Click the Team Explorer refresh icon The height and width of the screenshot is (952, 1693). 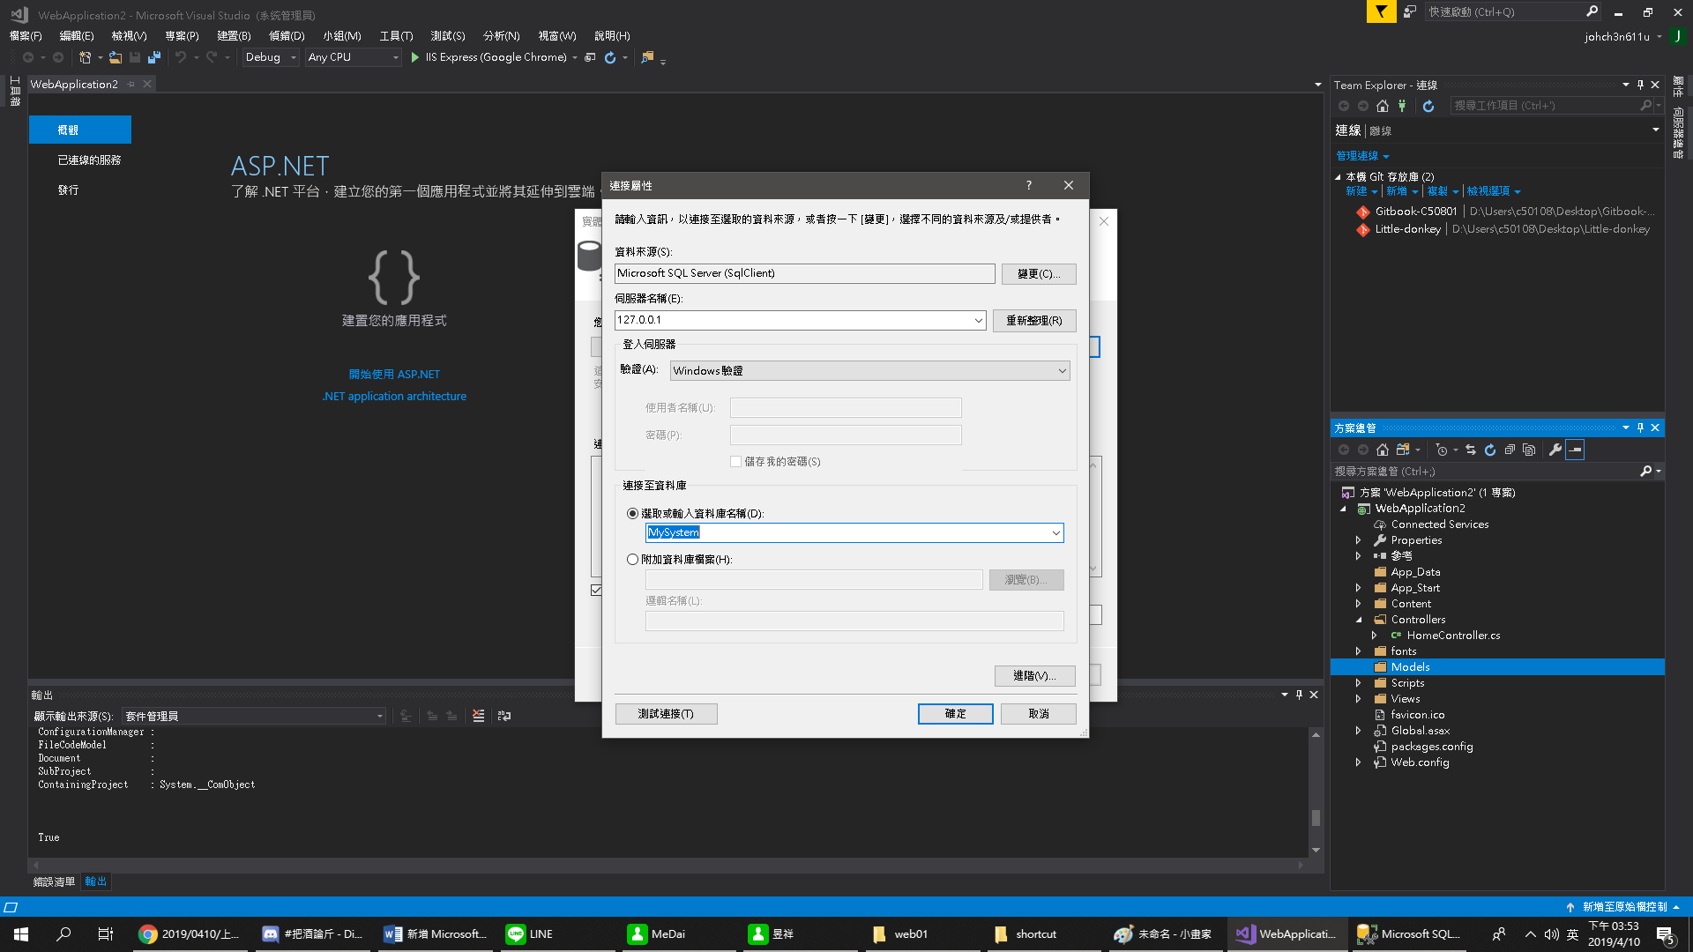tap(1428, 106)
